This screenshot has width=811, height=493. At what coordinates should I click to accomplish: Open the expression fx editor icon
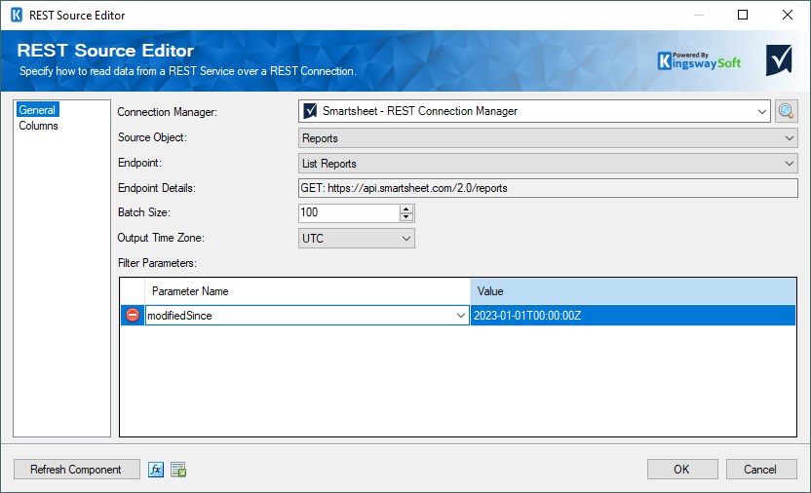pyautogui.click(x=156, y=470)
